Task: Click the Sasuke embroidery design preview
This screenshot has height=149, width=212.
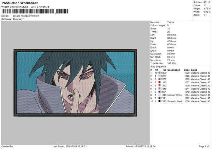Action: (75, 83)
